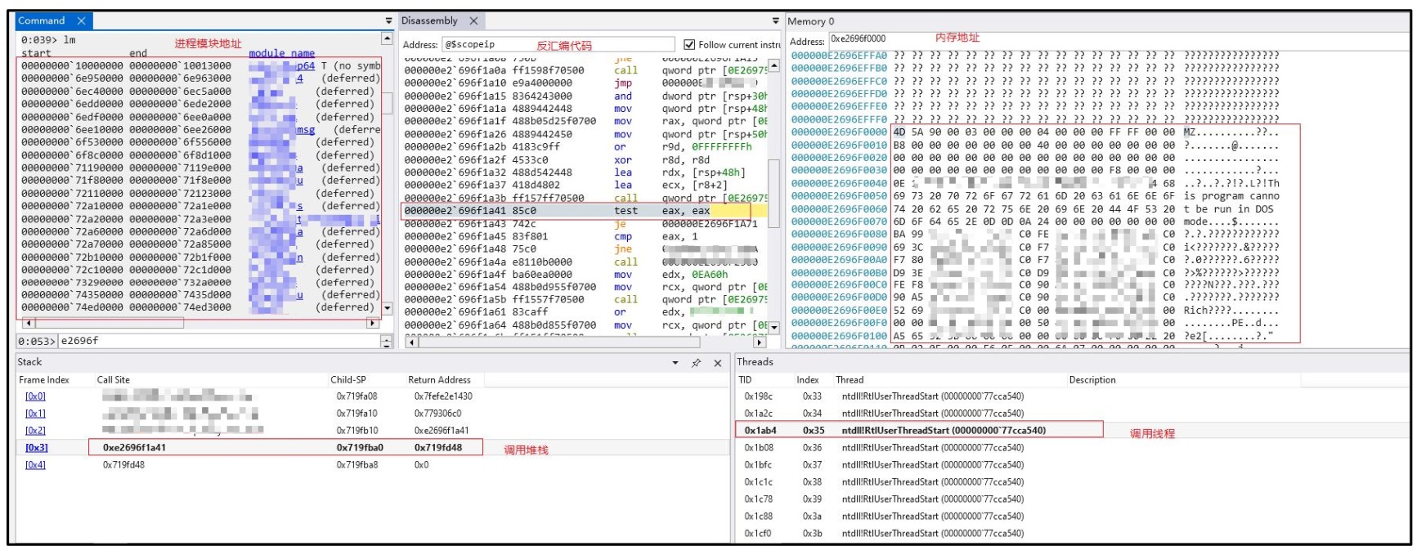
Task: Open the Disassembly window options dropdown arrow
Action: (775, 21)
